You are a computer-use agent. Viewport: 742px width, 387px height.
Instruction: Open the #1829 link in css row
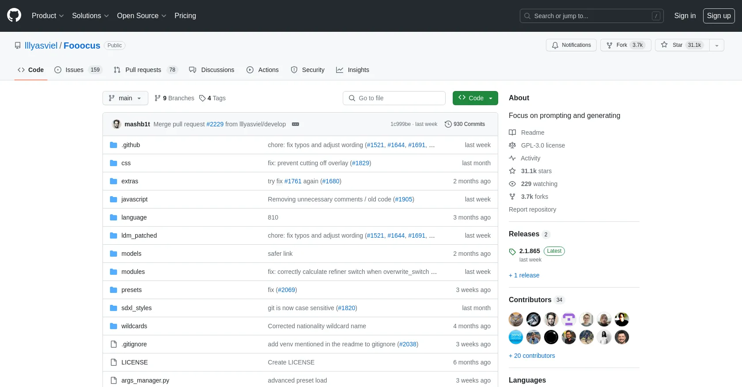coord(361,163)
